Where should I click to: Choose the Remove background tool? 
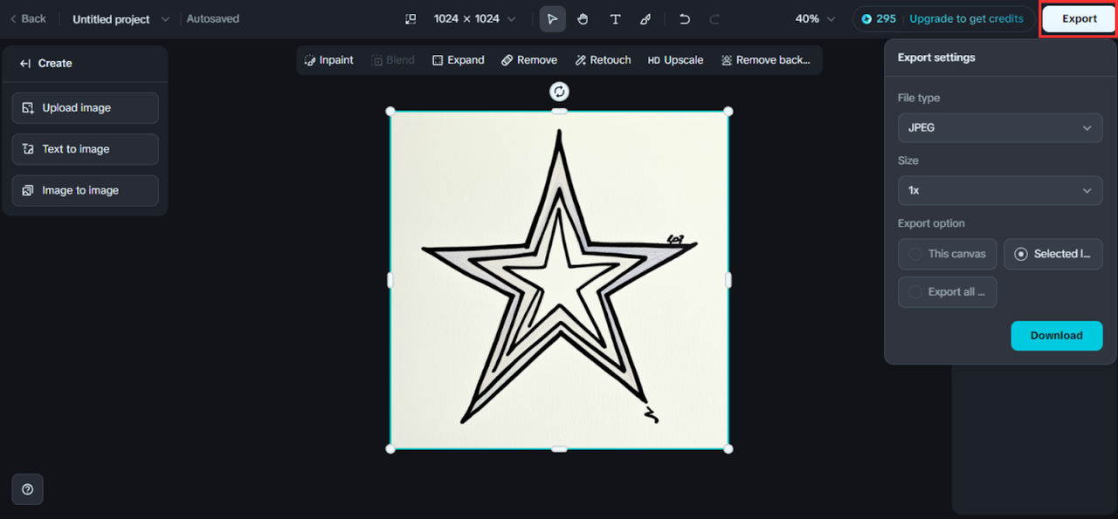(x=765, y=60)
